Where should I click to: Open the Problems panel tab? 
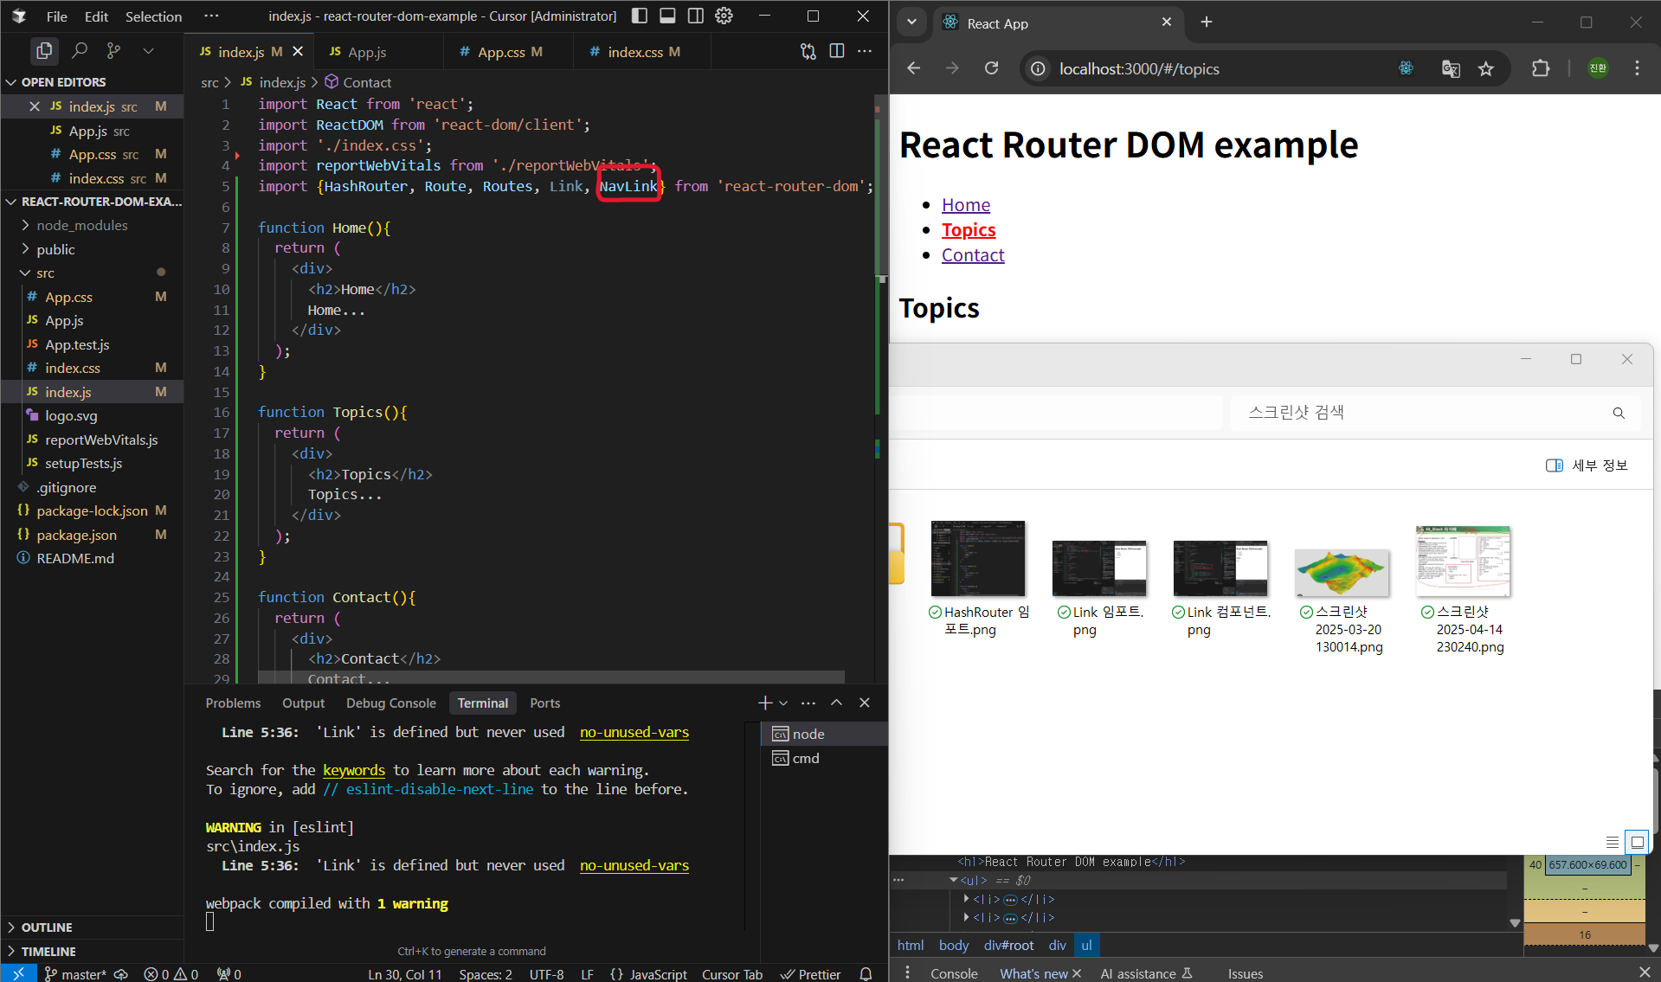click(x=233, y=703)
